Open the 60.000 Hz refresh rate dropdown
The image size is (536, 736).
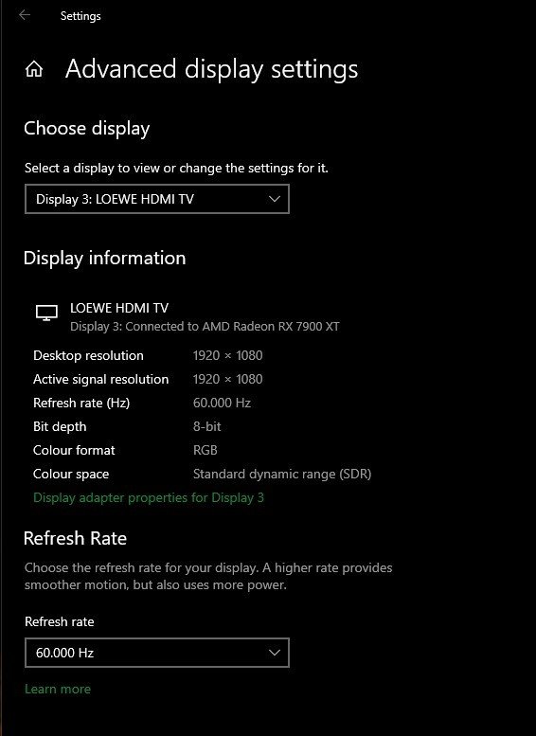[x=157, y=653]
